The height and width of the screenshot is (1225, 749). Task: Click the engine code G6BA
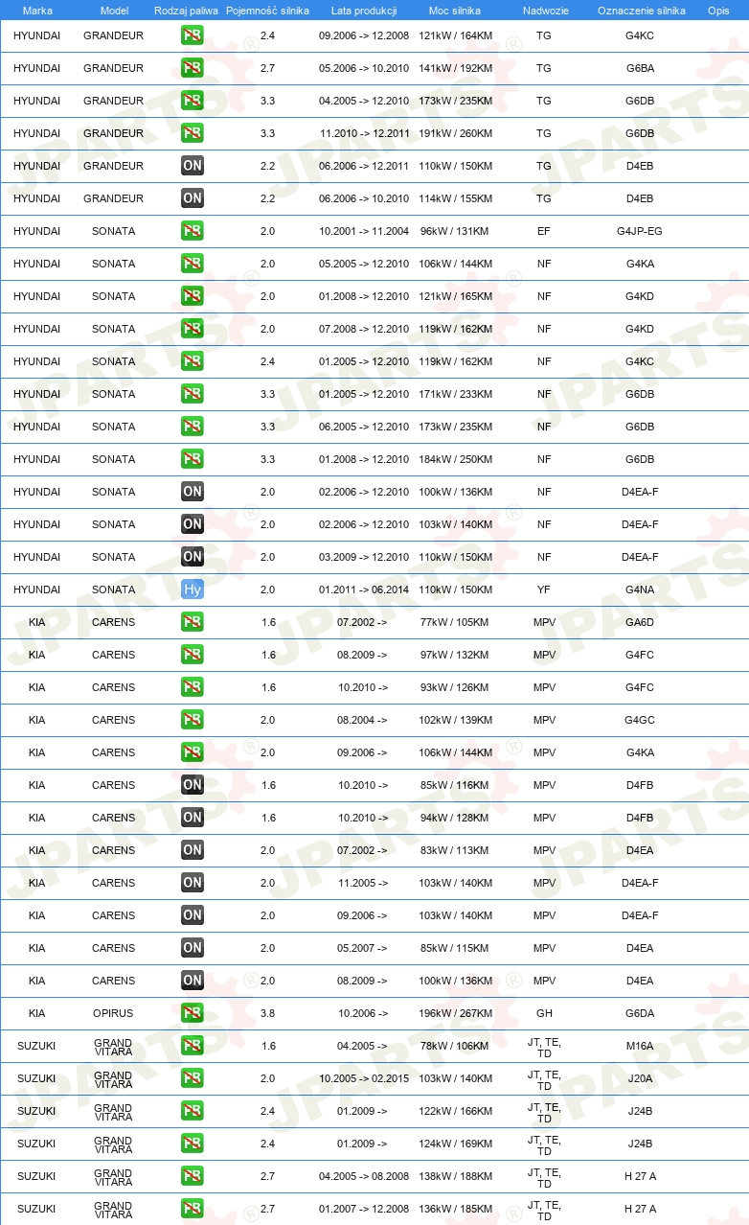640,68
